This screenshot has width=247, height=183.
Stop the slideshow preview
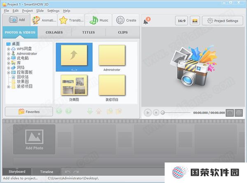[x=156, y=113]
